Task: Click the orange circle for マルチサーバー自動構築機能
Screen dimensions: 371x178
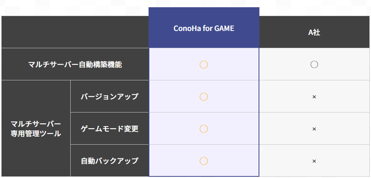Action: point(204,65)
